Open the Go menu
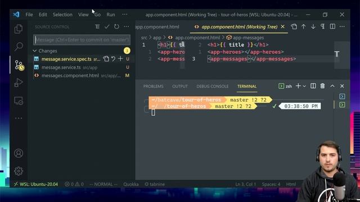 coord(97,15)
